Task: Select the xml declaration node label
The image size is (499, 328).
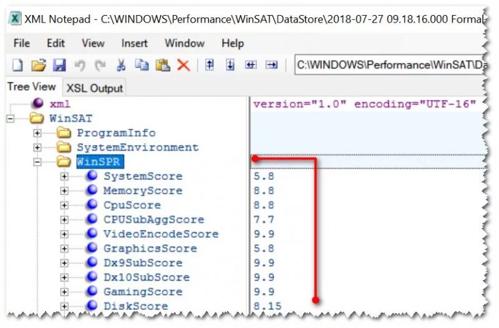Action: [x=60, y=104]
